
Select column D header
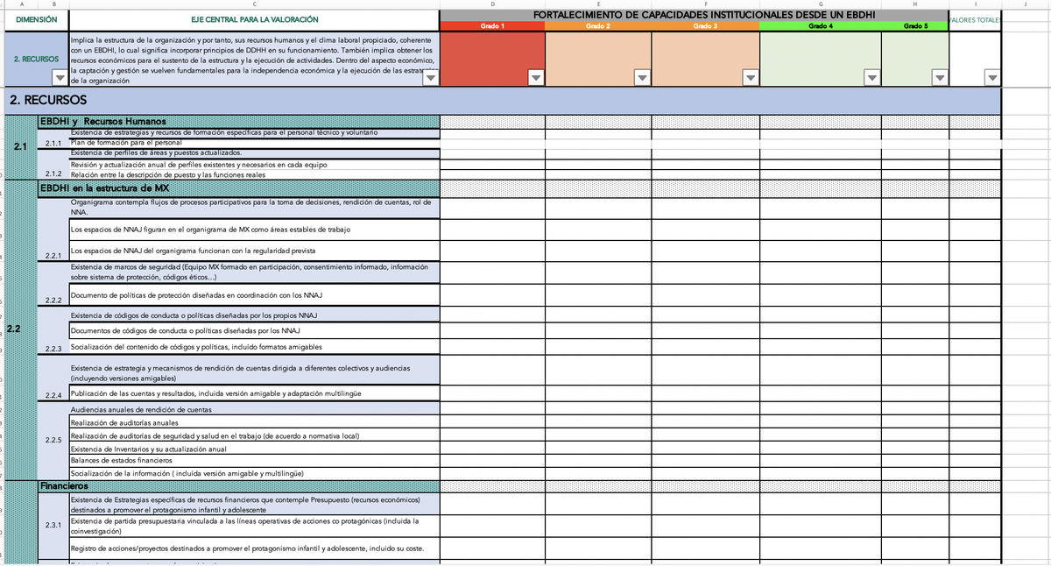492,4
